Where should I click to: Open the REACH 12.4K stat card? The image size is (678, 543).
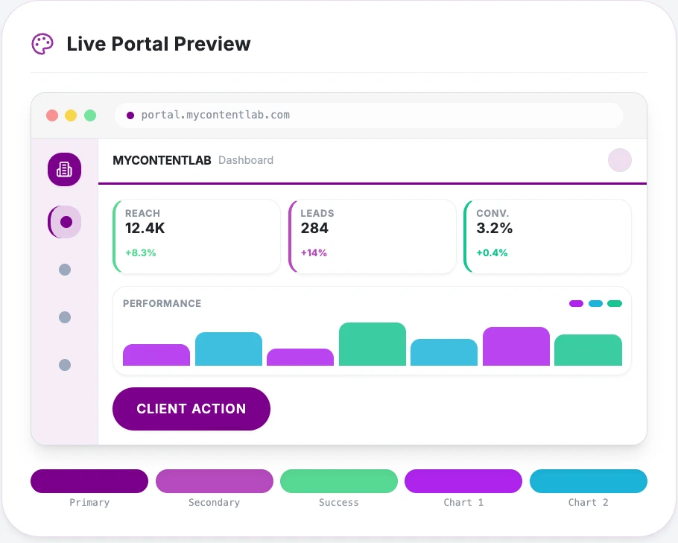coord(197,236)
